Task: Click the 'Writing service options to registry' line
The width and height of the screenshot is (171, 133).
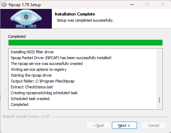Action: [x=38, y=69]
